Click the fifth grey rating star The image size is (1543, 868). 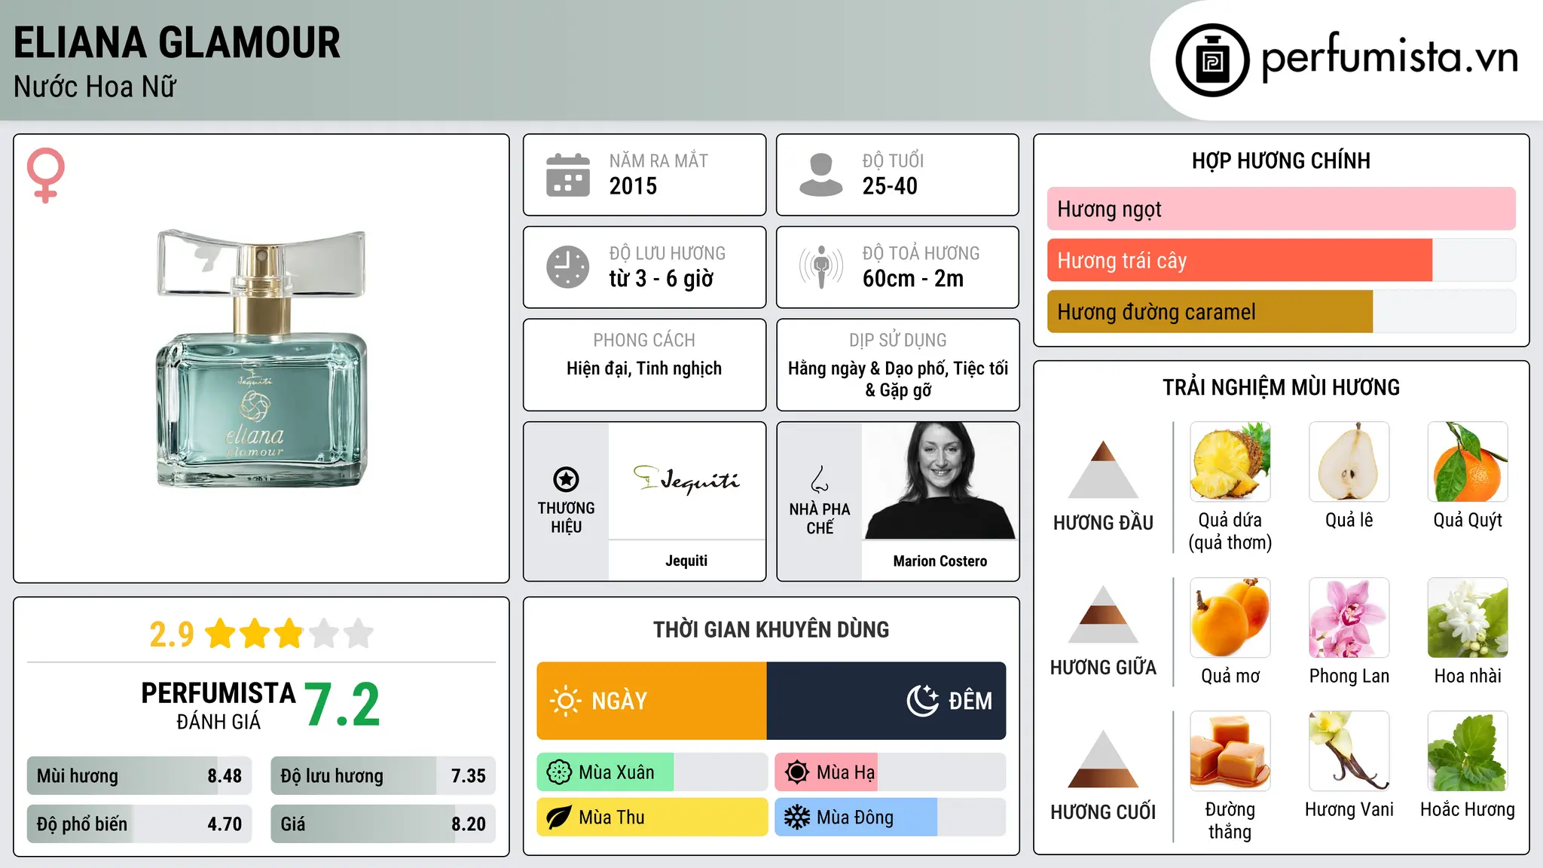coord(359,634)
